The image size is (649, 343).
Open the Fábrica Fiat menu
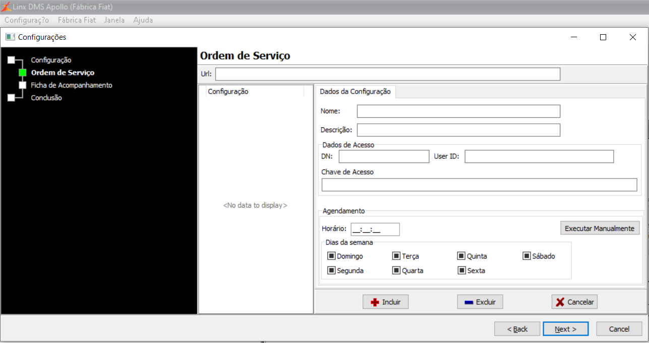77,20
